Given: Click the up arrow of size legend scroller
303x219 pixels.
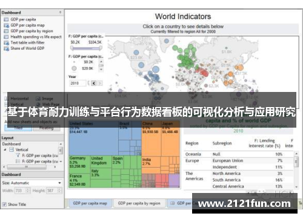Looking at the screenshot, I should 101,62.
